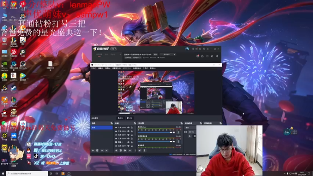313x176 pixels.
Task: Add new scene tab with plus in 直播伴侣
Action: pos(120,54)
